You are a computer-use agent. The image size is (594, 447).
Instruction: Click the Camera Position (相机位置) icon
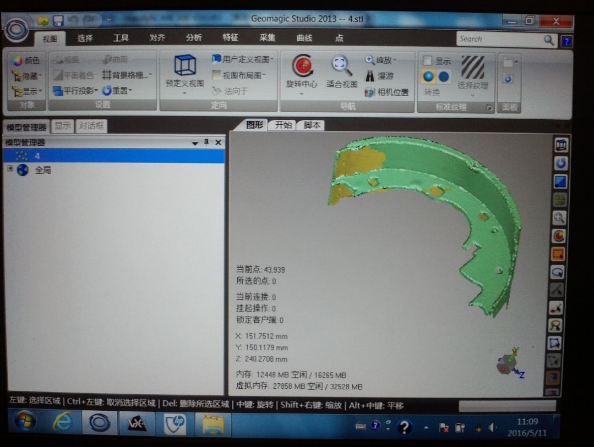(x=370, y=92)
